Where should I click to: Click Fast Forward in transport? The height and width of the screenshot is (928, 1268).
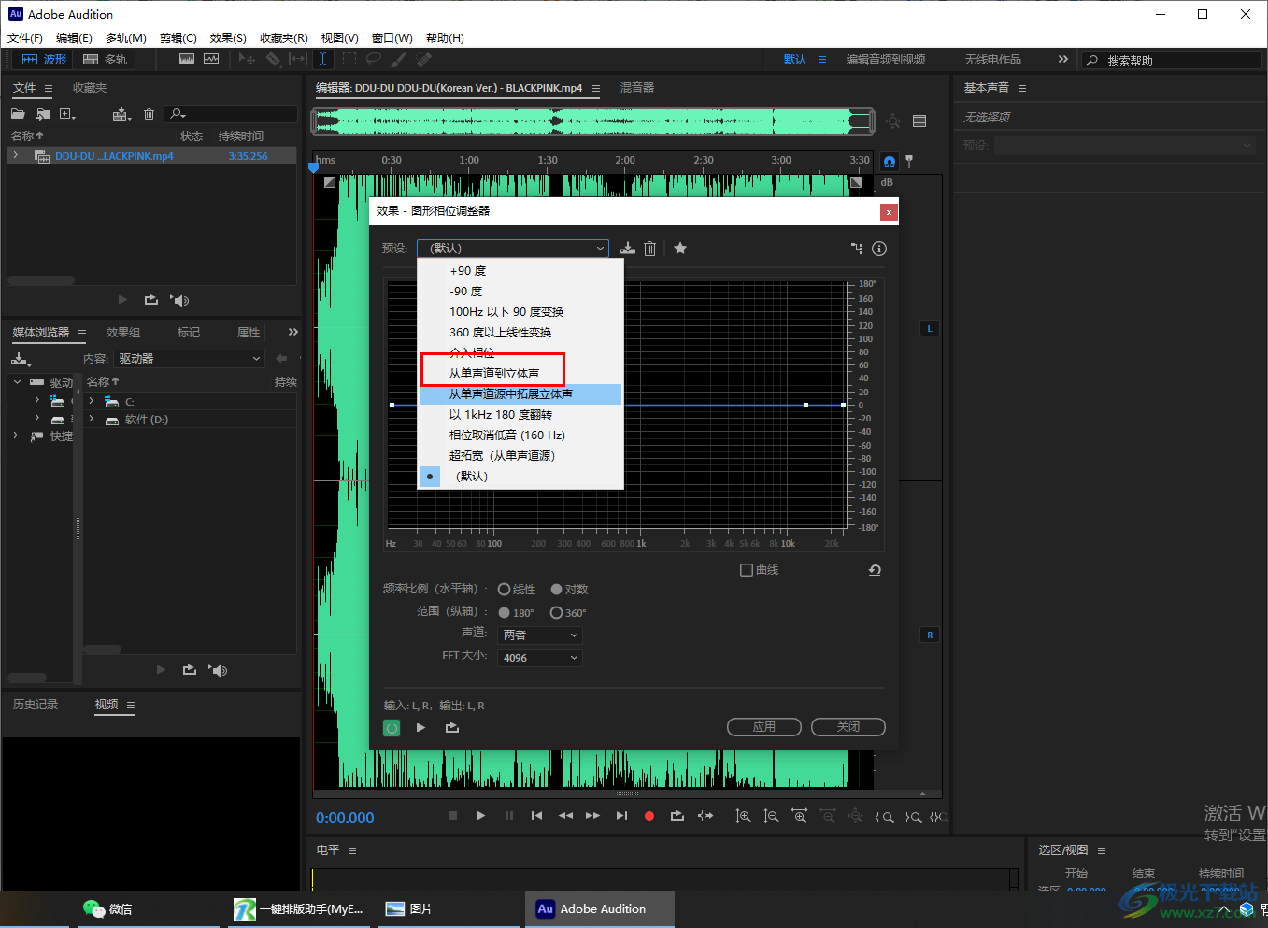click(592, 816)
